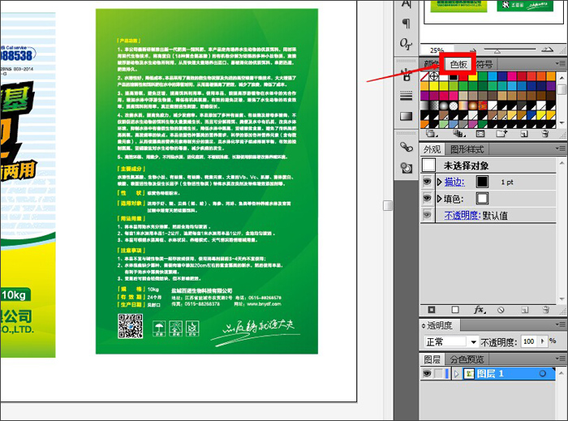Click the Appearance panel scrollbar up arrow
Image resolution: width=568 pixels, height=421 pixels.
[x=562, y=161]
